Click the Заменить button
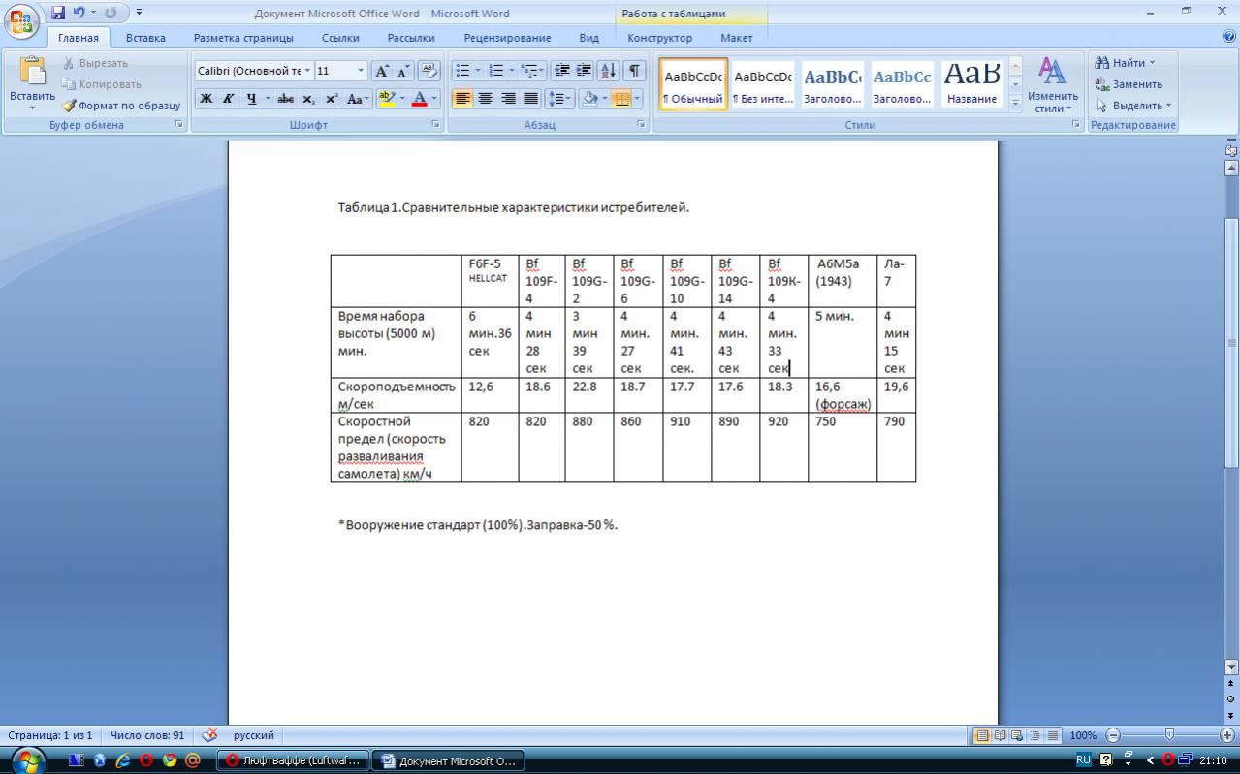Image resolution: width=1240 pixels, height=774 pixels. 1129,84
